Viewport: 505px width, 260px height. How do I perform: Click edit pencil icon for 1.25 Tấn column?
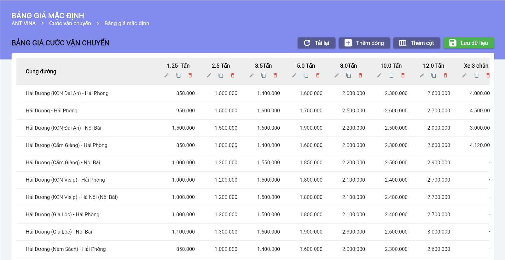166,76
